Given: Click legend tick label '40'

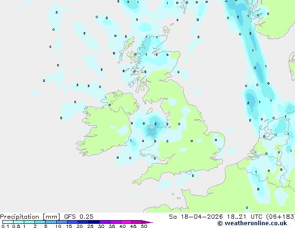Looking at the screenshot, I should tap(122, 226).
